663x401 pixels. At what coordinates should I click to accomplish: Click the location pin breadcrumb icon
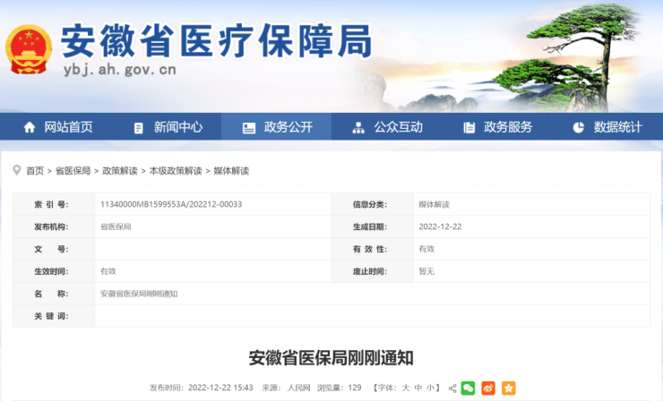[18, 170]
